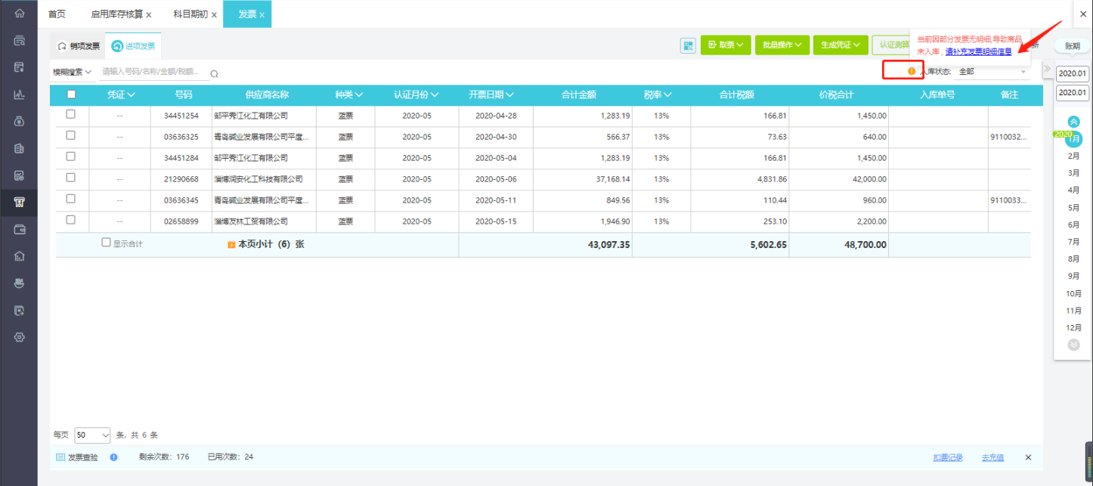The image size is (1093, 486).
Task: Close the 科目期初 tab
Action: [214, 15]
